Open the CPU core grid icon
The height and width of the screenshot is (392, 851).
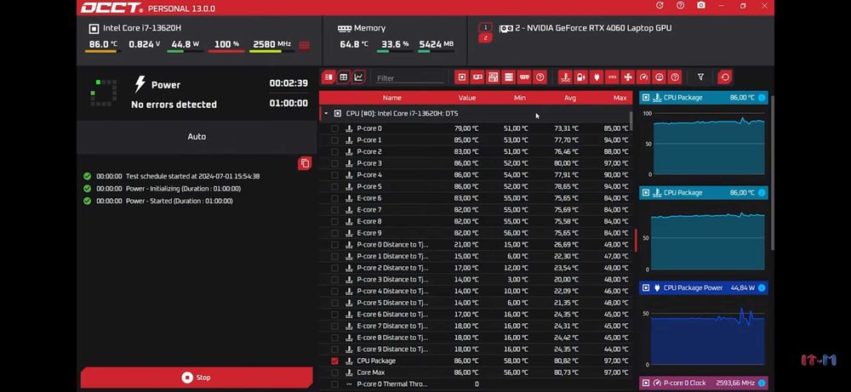[305, 45]
